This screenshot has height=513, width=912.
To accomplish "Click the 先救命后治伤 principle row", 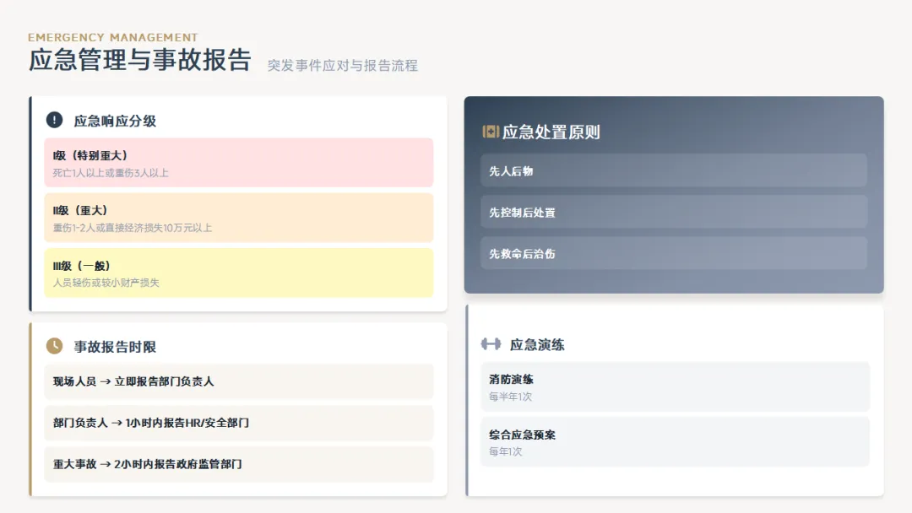I will pyautogui.click(x=674, y=253).
